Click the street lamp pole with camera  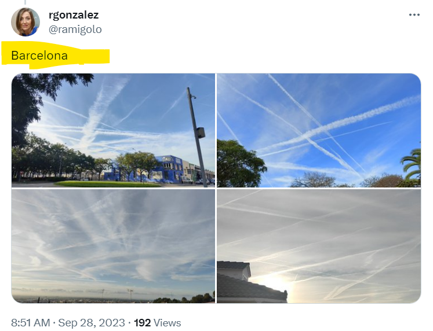tap(197, 137)
